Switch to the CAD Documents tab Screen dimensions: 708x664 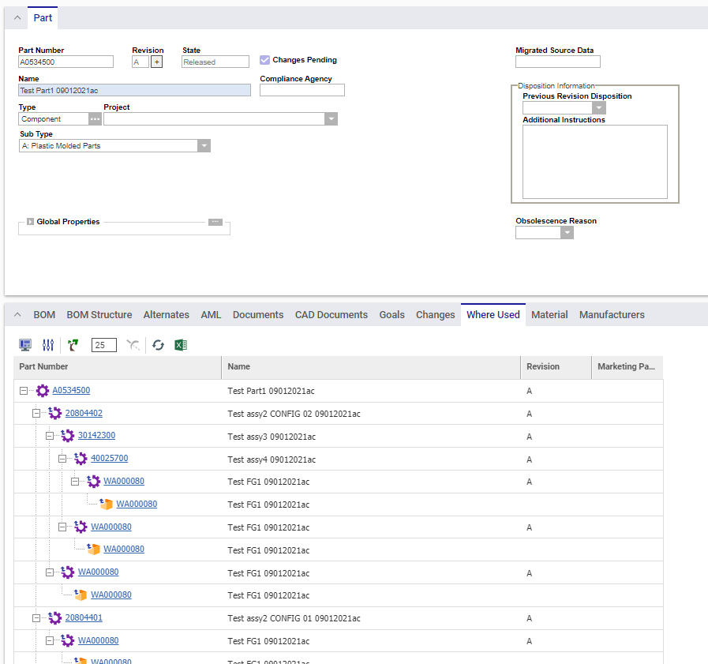pyautogui.click(x=331, y=315)
